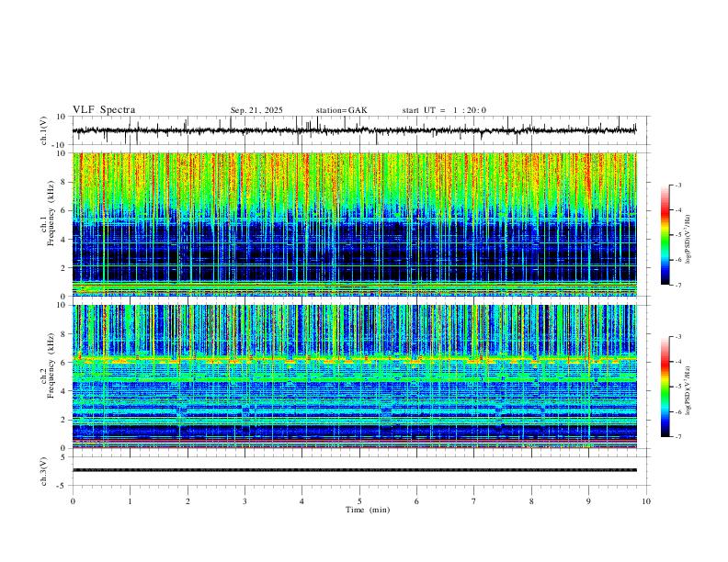Click the 'ch.3(V)' axis label
Viewport: 728px width, 562px height.
click(44, 471)
